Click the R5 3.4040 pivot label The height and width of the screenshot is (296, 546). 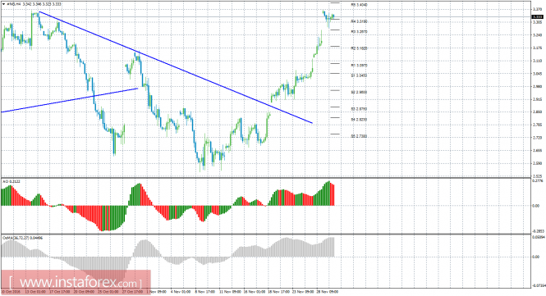tap(359, 5)
